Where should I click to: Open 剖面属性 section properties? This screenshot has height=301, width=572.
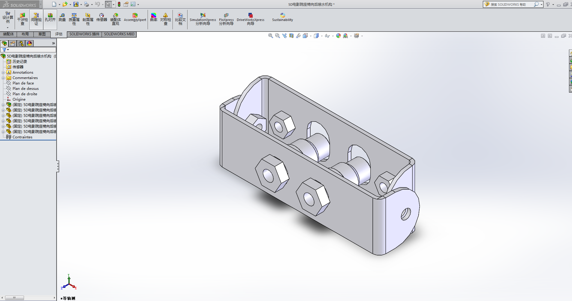click(x=88, y=19)
